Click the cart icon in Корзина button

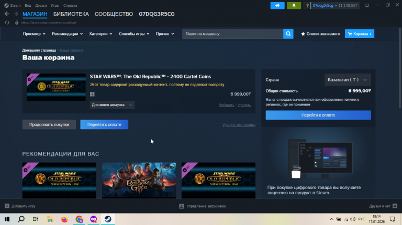(x=350, y=34)
